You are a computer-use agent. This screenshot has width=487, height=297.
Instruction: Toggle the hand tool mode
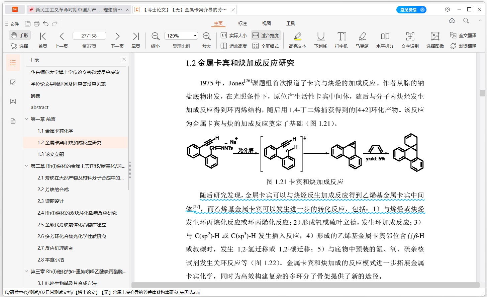click(x=19, y=35)
